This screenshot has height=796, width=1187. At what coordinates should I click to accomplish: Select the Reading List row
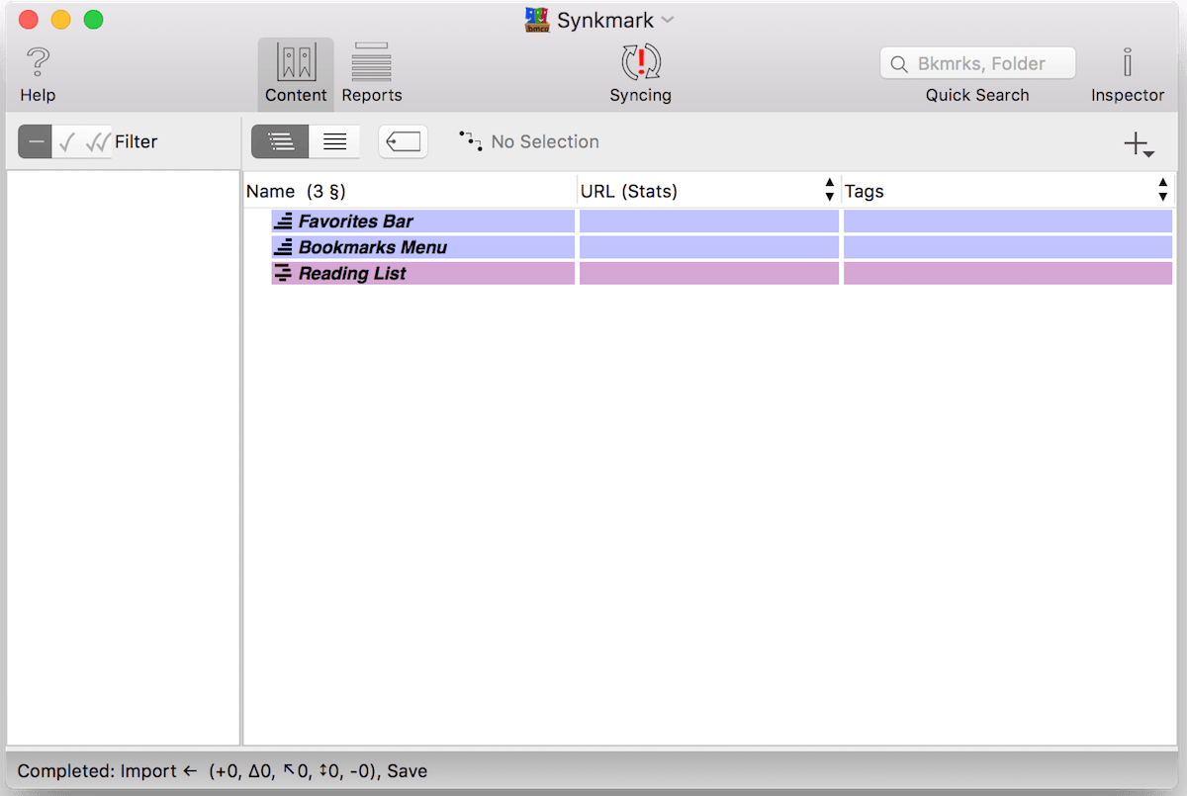point(722,273)
